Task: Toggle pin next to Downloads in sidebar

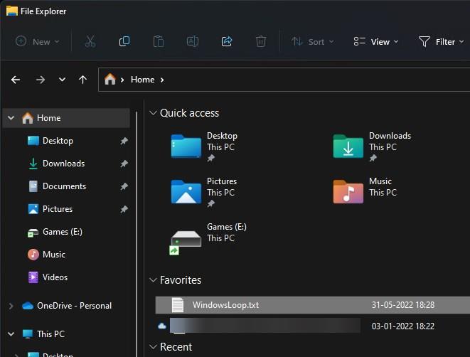Action: coord(124,164)
